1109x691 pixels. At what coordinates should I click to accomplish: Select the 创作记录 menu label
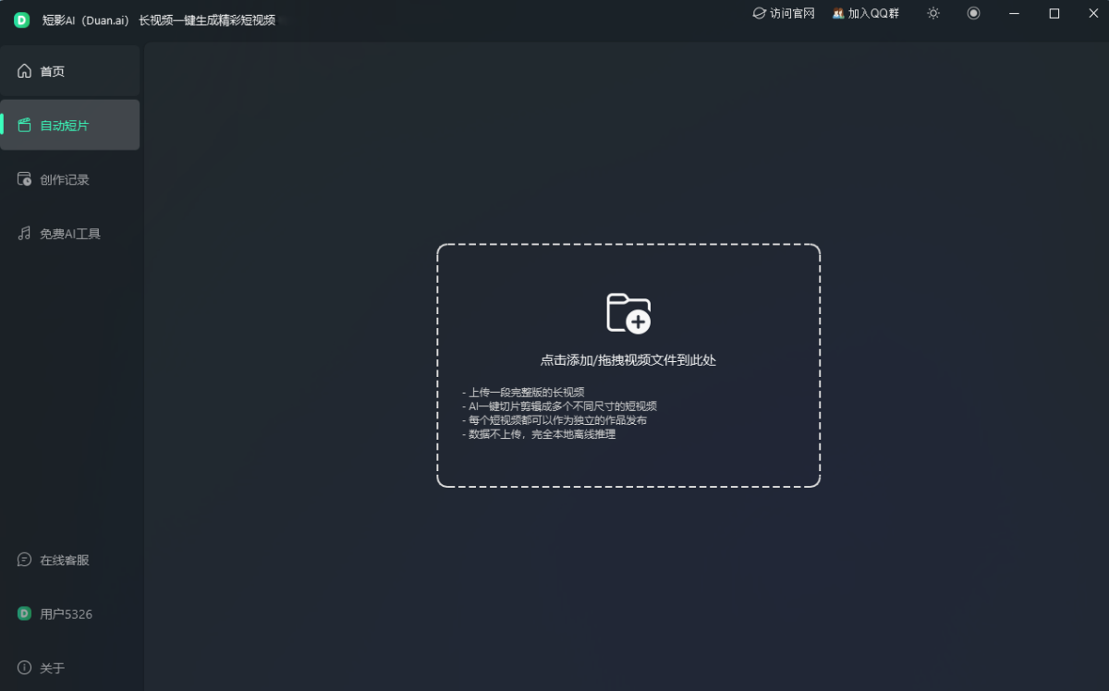65,180
